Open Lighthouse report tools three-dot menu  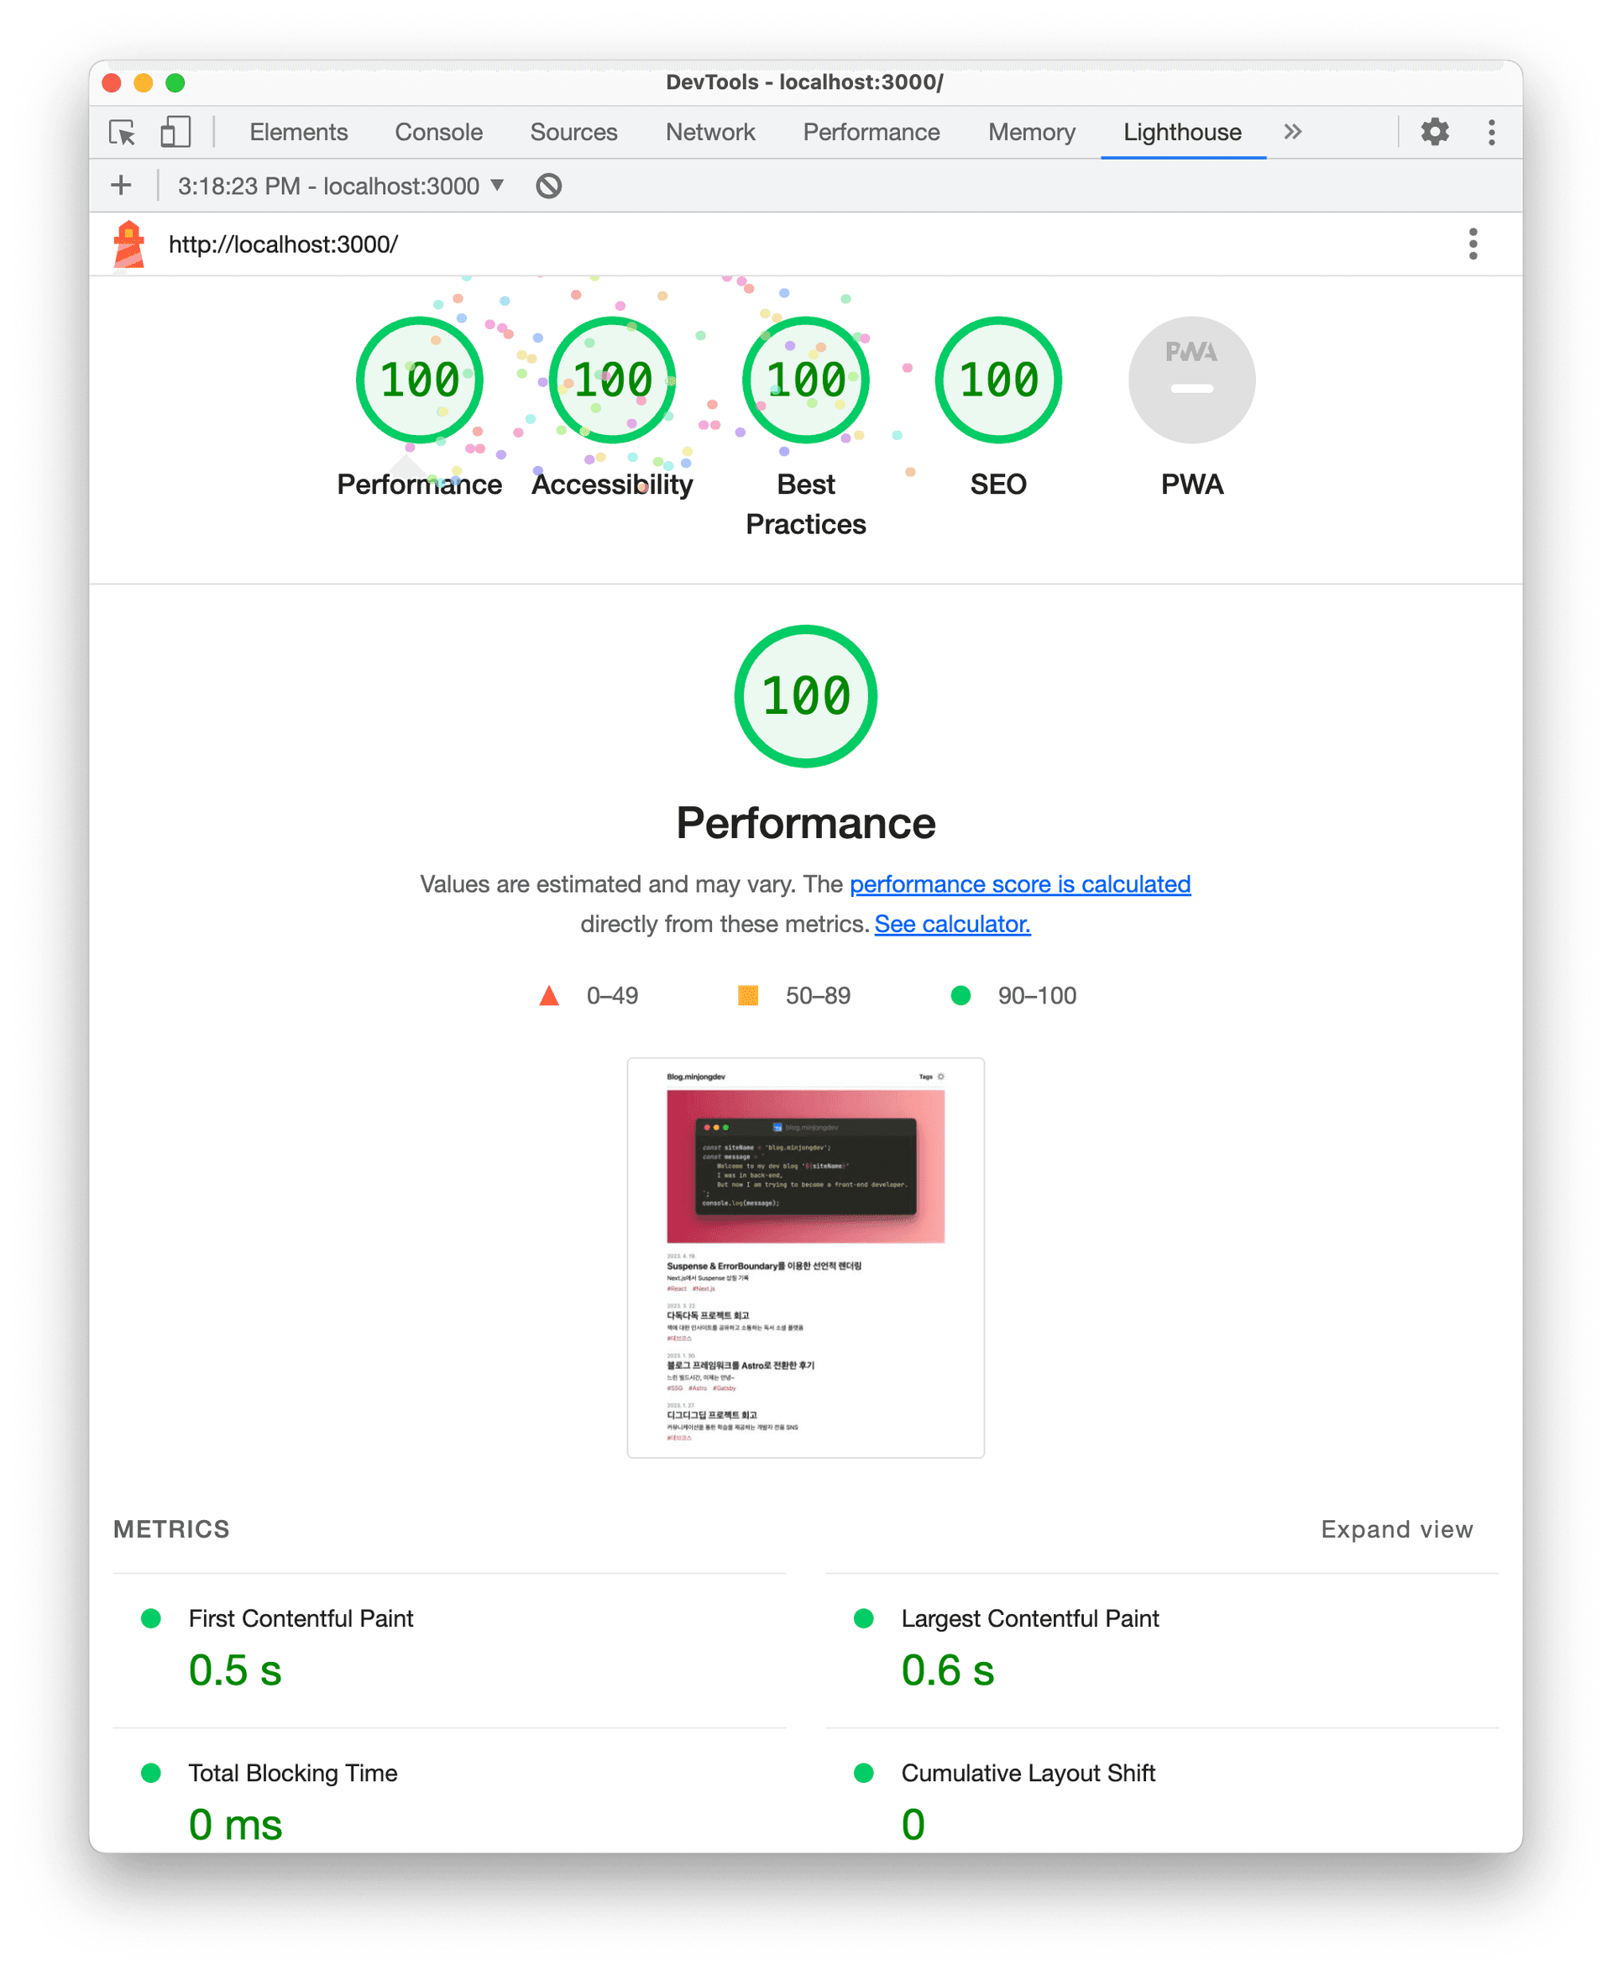pos(1472,244)
